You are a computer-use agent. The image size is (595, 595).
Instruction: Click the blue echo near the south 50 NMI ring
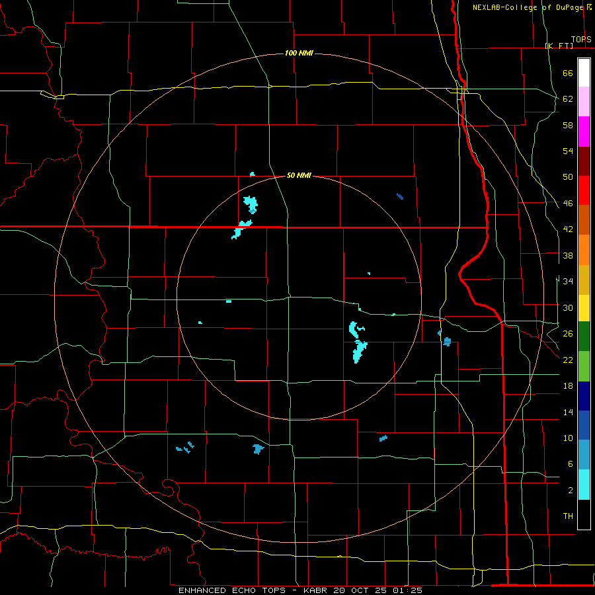click(258, 449)
